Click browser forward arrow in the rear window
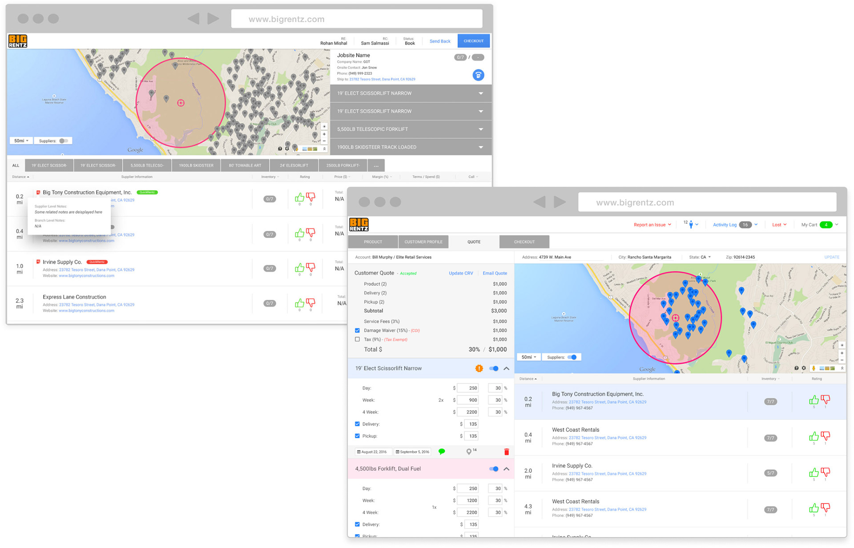854x548 pixels. [213, 18]
